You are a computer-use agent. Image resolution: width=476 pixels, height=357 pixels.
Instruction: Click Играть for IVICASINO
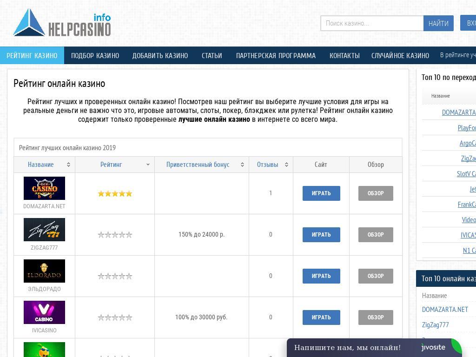321,317
